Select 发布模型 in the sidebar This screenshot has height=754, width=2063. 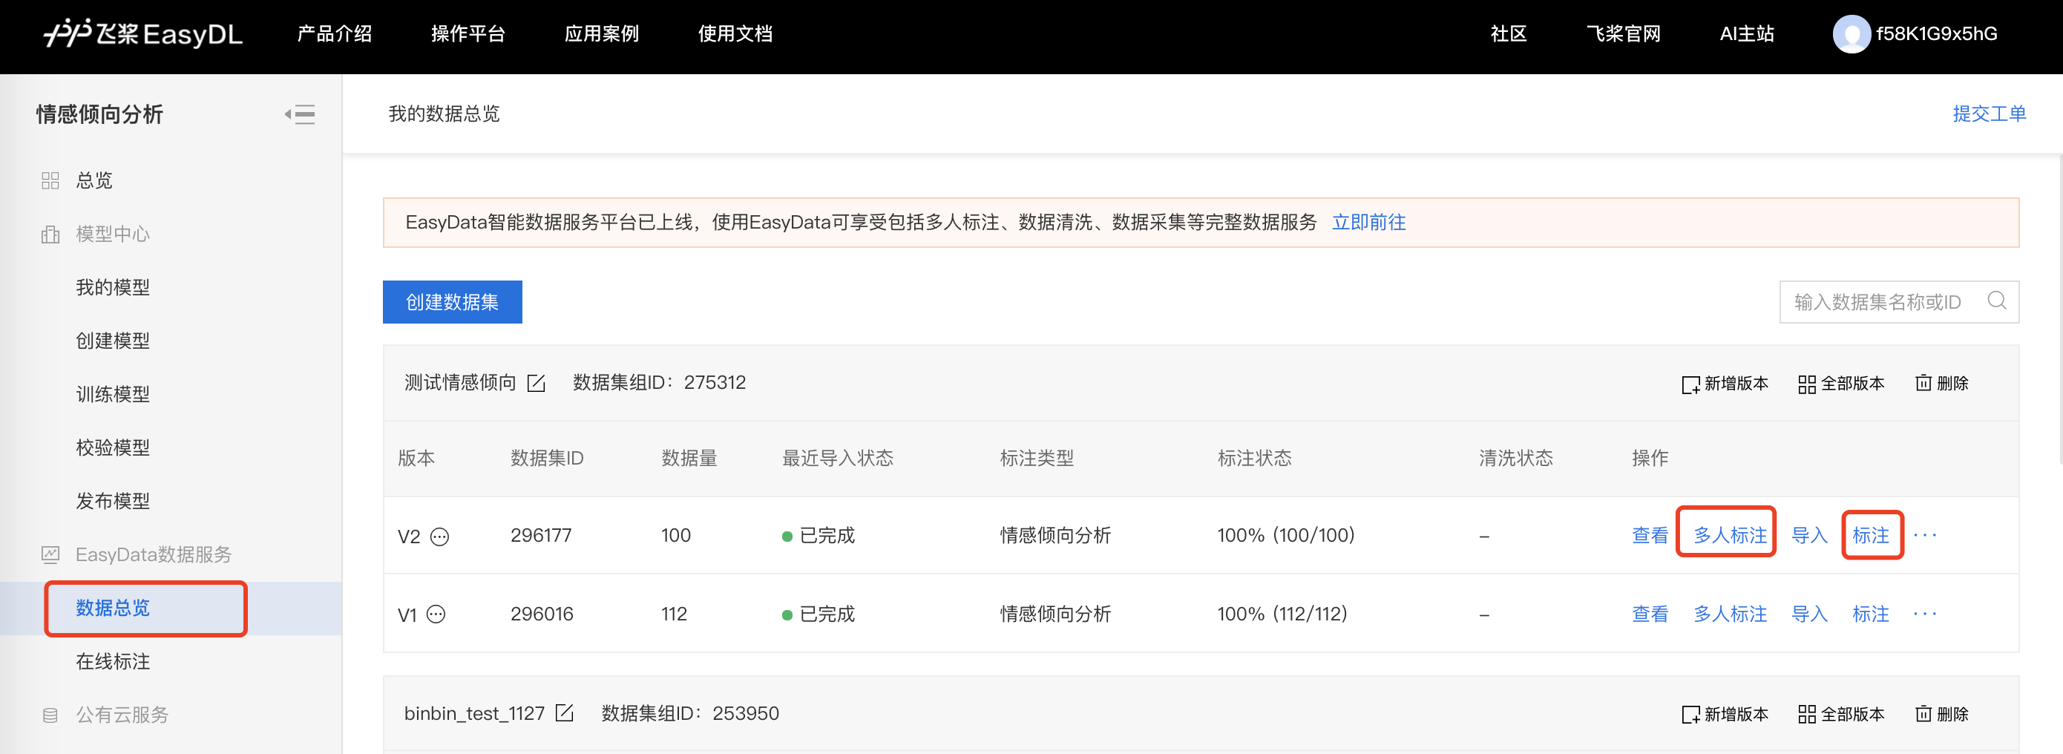click(113, 501)
